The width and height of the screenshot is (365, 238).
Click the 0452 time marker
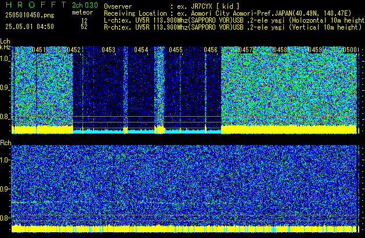pos(74,50)
